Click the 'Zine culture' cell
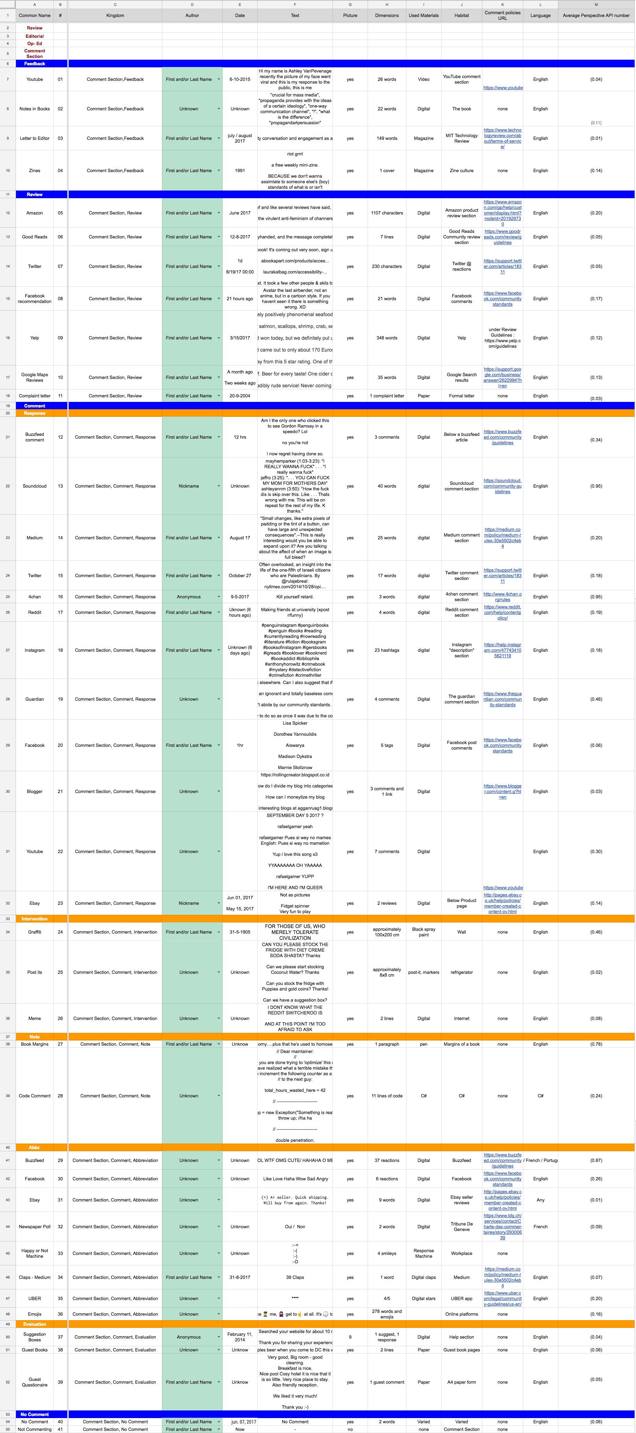The image size is (636, 1433). [x=462, y=171]
